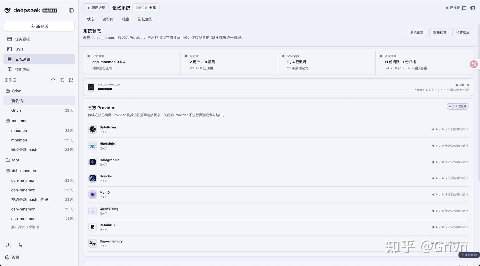480x266 pixels.
Task: Click the Supermemory provider icon
Action: (x=93, y=243)
